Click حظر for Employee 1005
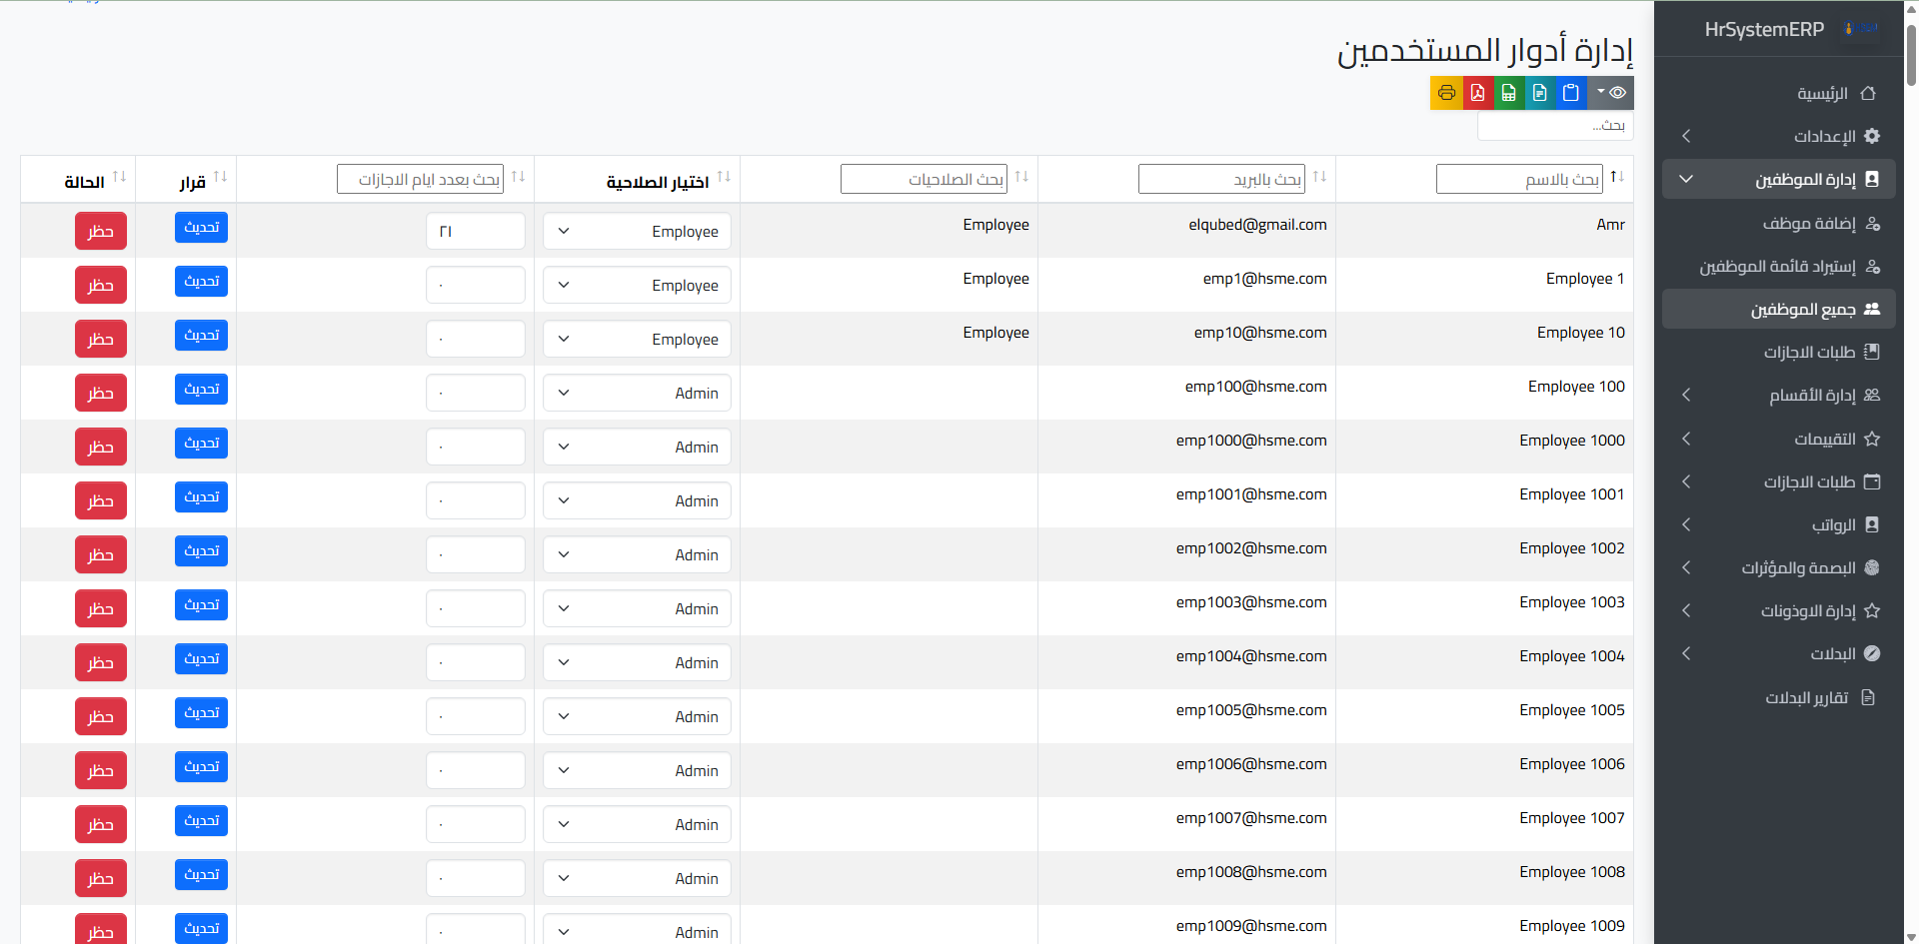Image resolution: width=1919 pixels, height=944 pixels. [x=101, y=716]
